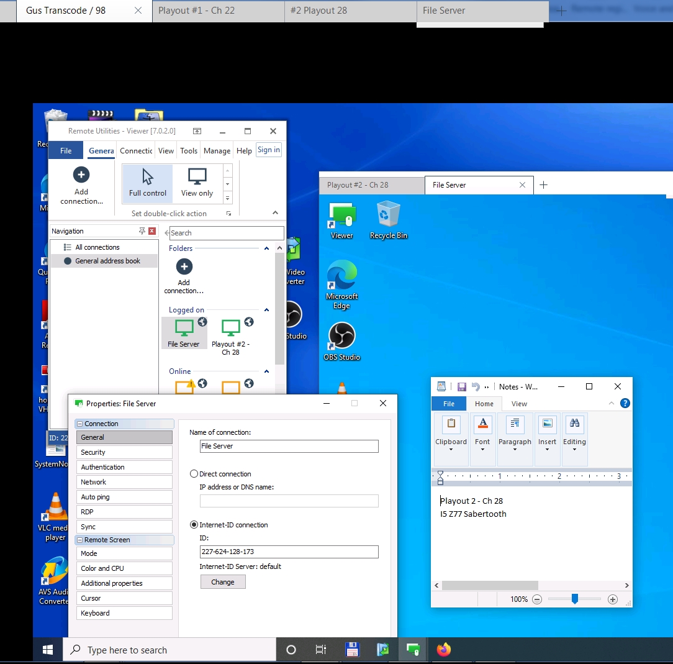Click the WordPad help question mark icon

[625, 403]
